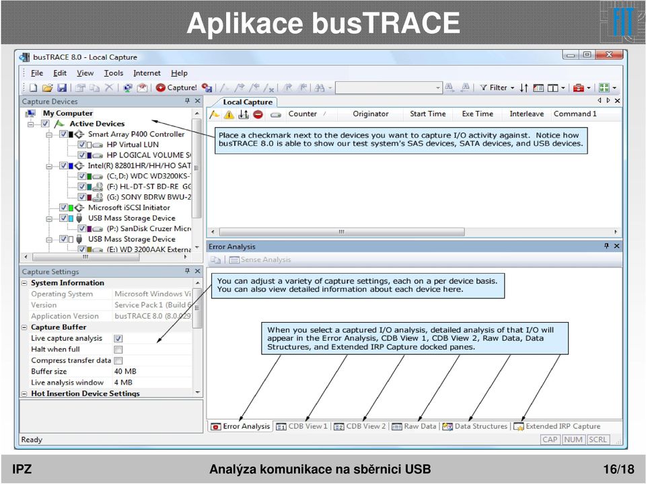The height and width of the screenshot is (484, 646).
Task: Toggle Microsoft iSCSI Initiator checkbox
Action: click(63, 208)
